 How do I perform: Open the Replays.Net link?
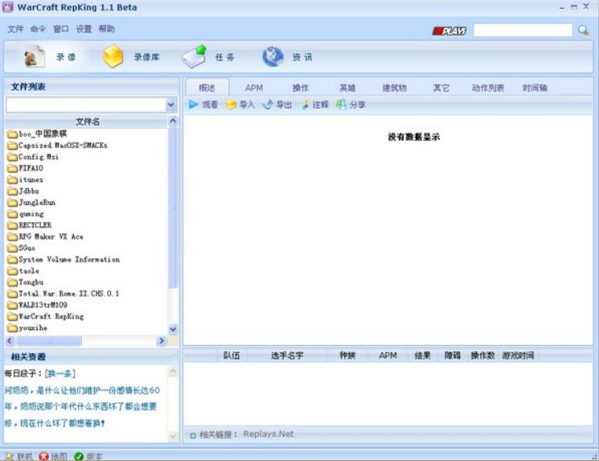(x=269, y=434)
